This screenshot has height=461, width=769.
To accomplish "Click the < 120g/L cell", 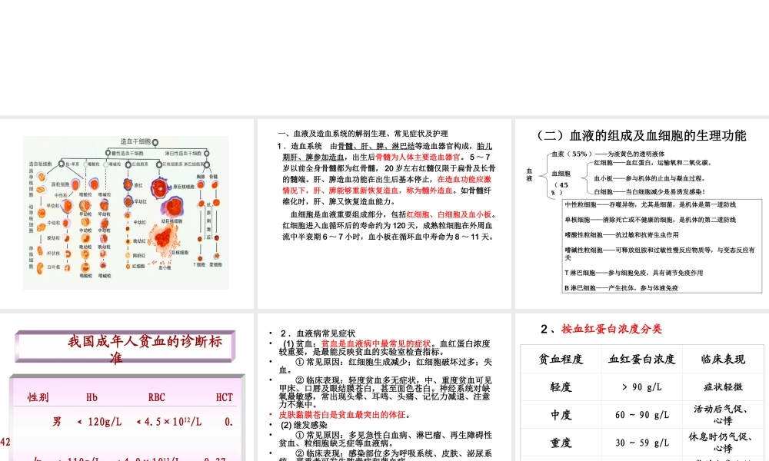I will tap(99, 421).
